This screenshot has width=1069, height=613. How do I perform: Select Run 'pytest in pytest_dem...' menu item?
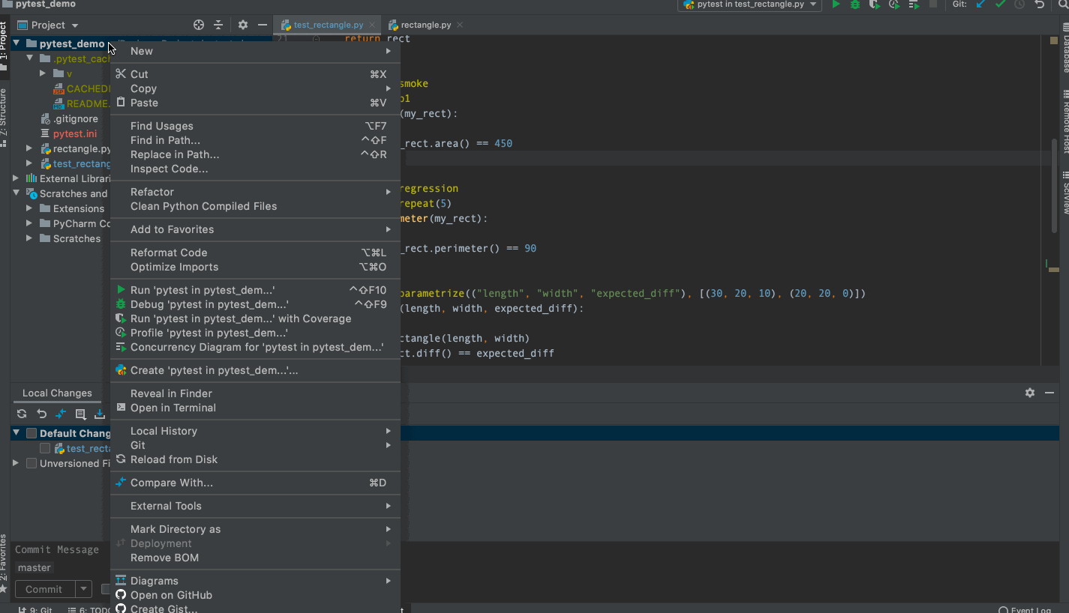[255, 290]
